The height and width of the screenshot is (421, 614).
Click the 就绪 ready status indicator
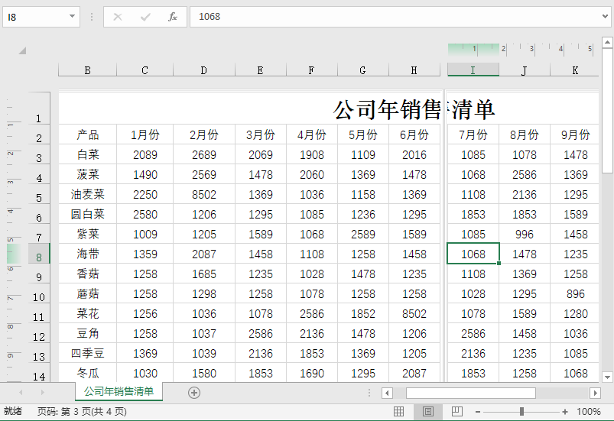pyautogui.click(x=13, y=411)
